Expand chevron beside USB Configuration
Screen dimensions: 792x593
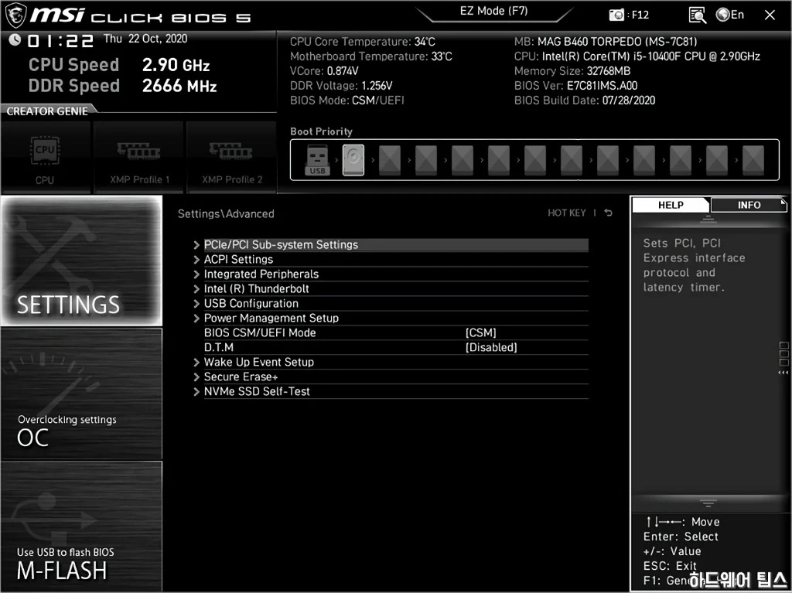196,304
